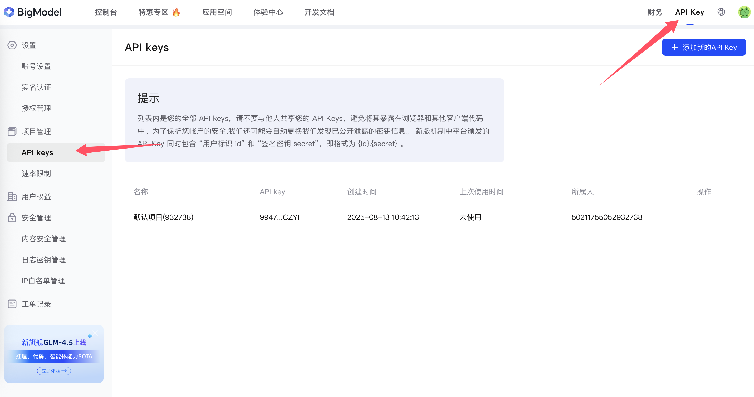Image resolution: width=754 pixels, height=397 pixels.
Task: Go to 应用空间 in the top navigation
Action: pyautogui.click(x=217, y=12)
